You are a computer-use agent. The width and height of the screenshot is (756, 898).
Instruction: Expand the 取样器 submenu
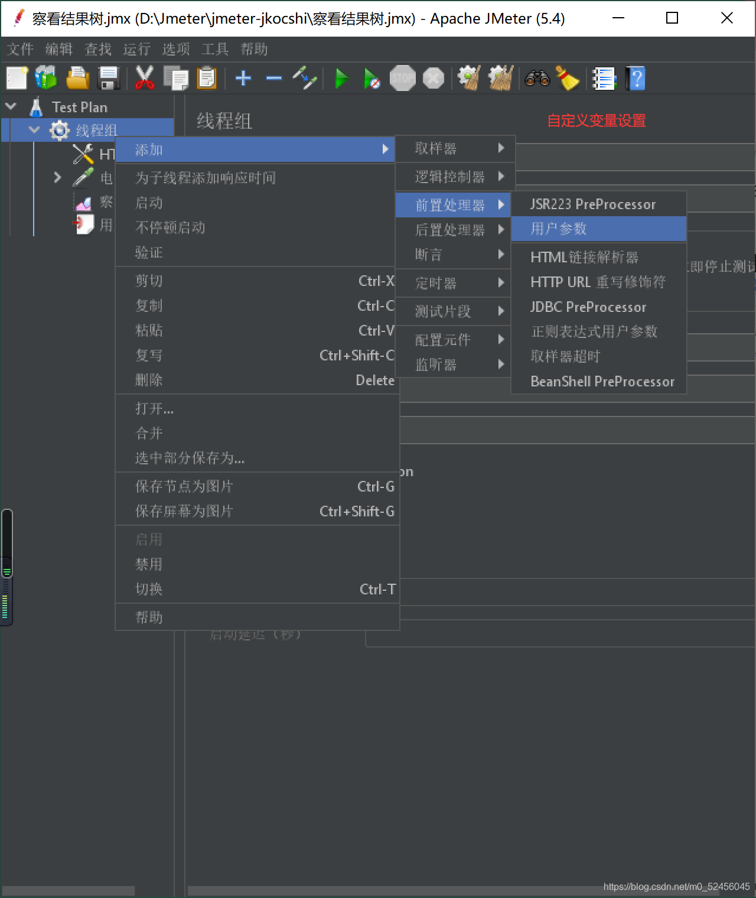point(455,148)
